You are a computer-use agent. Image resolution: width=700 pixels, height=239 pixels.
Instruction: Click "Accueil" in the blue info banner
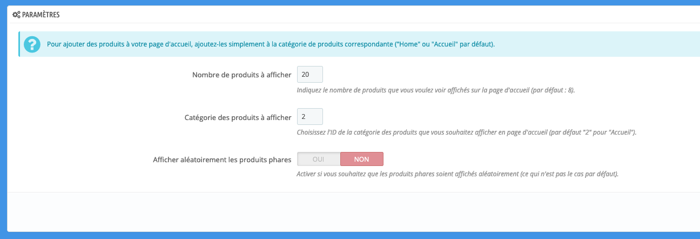(x=445, y=44)
